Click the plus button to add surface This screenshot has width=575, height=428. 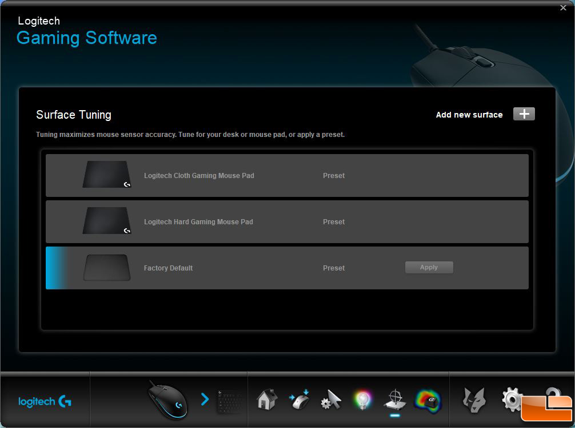coord(524,114)
